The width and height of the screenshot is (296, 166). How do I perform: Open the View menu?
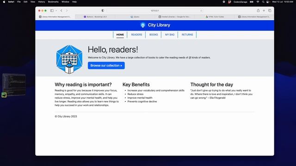click(x=33, y=2)
